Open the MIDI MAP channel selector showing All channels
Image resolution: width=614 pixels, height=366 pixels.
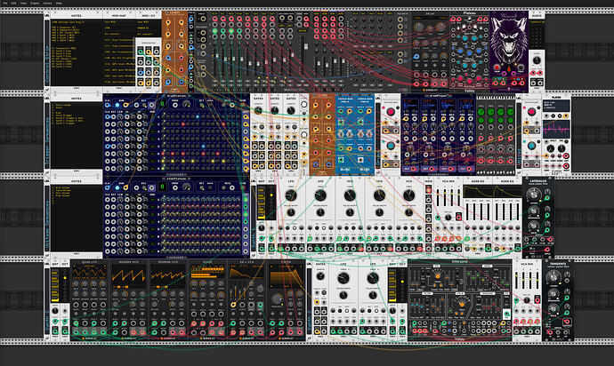118,34
